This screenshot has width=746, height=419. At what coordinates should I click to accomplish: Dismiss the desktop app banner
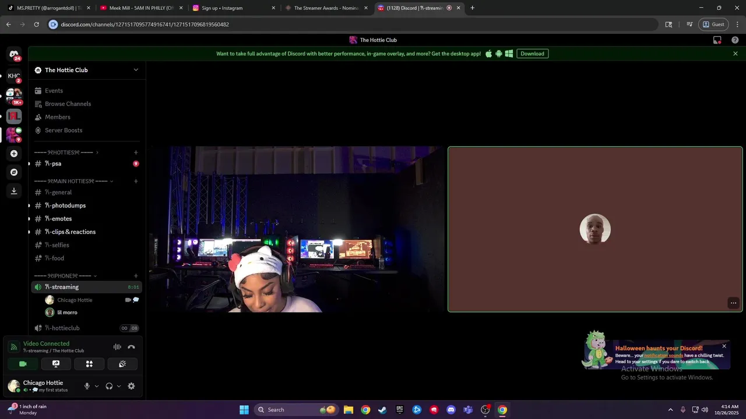coord(735,54)
